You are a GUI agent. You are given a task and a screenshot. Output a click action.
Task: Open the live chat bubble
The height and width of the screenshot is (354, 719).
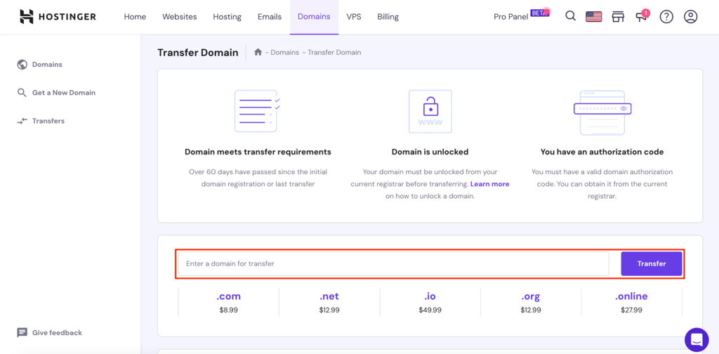point(697,340)
